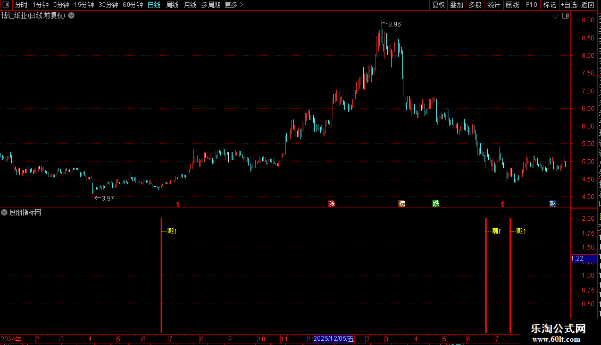
Task: Open F10 company info
Action: [531, 5]
